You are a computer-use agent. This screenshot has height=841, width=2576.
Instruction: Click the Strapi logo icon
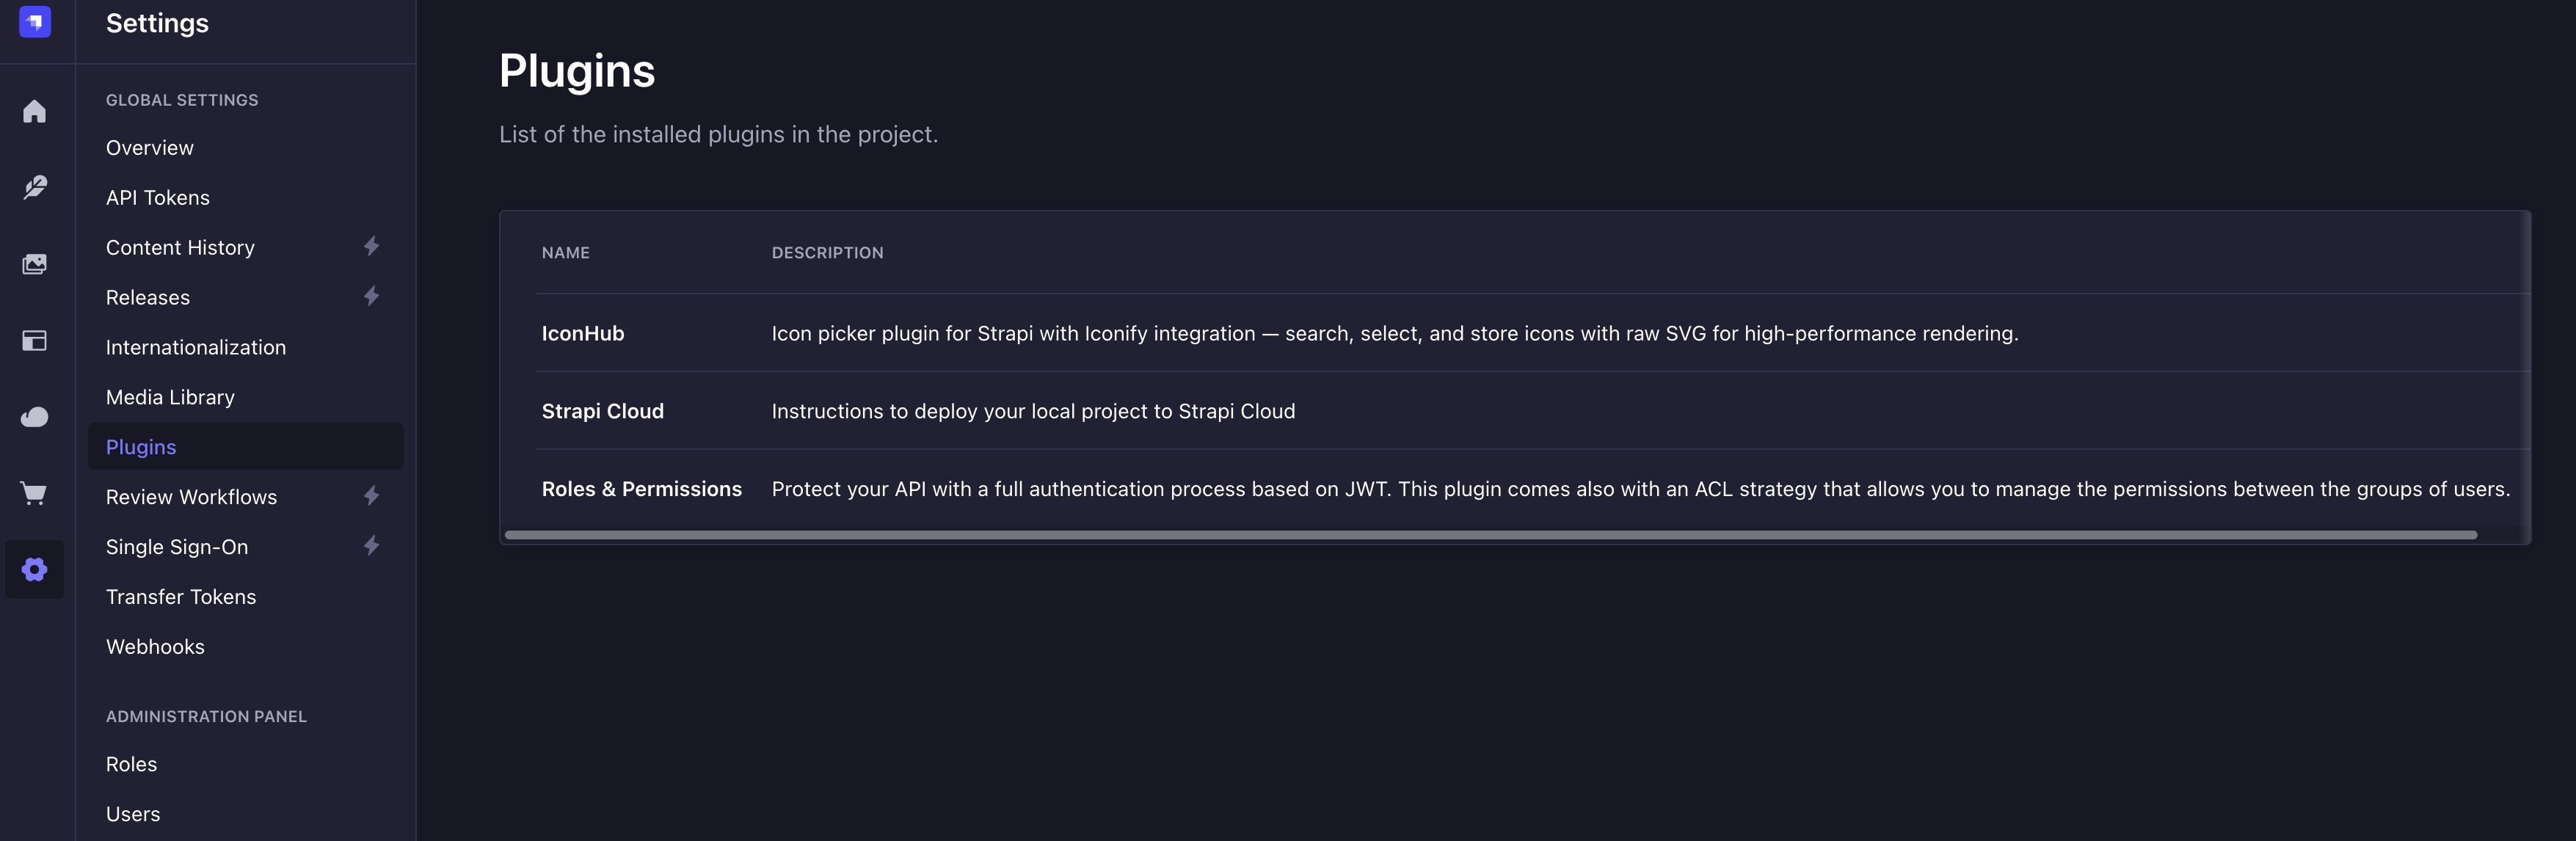point(35,21)
